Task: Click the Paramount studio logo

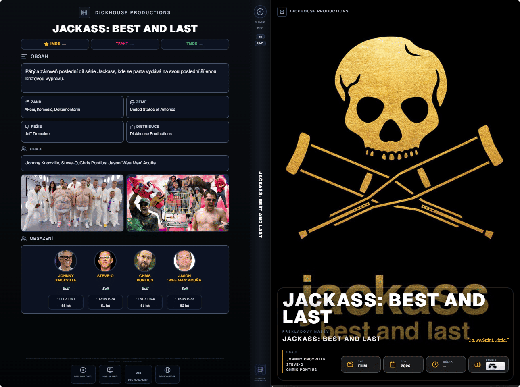Action: click(495, 366)
